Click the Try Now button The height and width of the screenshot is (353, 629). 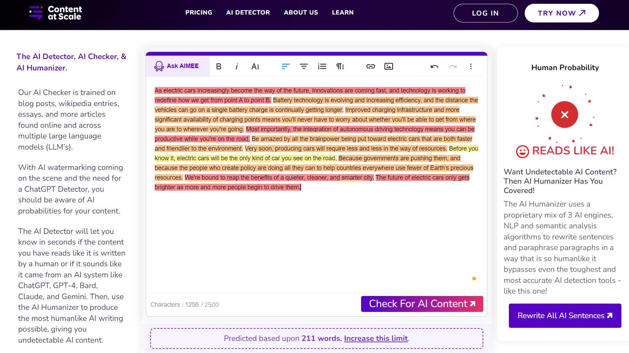[x=562, y=13]
